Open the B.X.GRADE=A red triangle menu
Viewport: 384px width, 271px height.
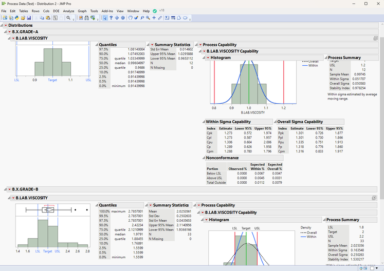click(x=9, y=32)
